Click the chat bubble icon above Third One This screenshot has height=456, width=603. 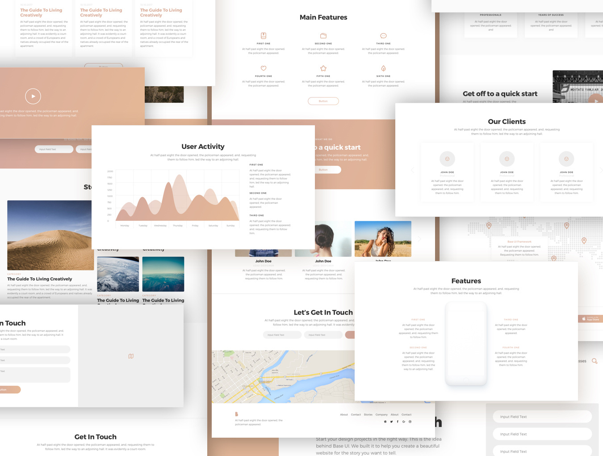tap(383, 36)
